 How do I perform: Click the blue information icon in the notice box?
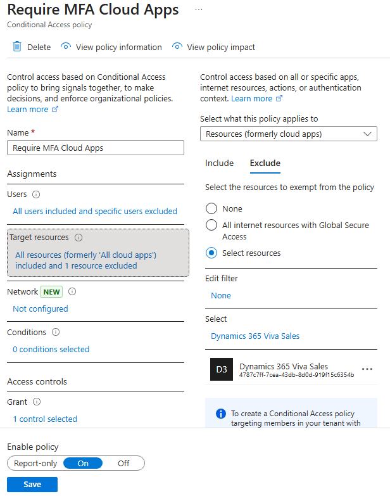pos(221,414)
